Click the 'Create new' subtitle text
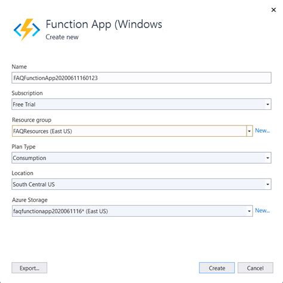283x283 pixels. pos(62,37)
